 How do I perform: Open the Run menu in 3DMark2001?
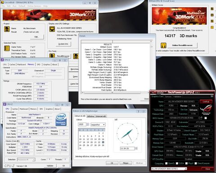tap(14, 6)
